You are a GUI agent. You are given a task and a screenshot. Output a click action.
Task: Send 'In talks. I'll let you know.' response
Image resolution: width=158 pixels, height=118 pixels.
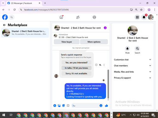pyautogui.click(x=76, y=68)
